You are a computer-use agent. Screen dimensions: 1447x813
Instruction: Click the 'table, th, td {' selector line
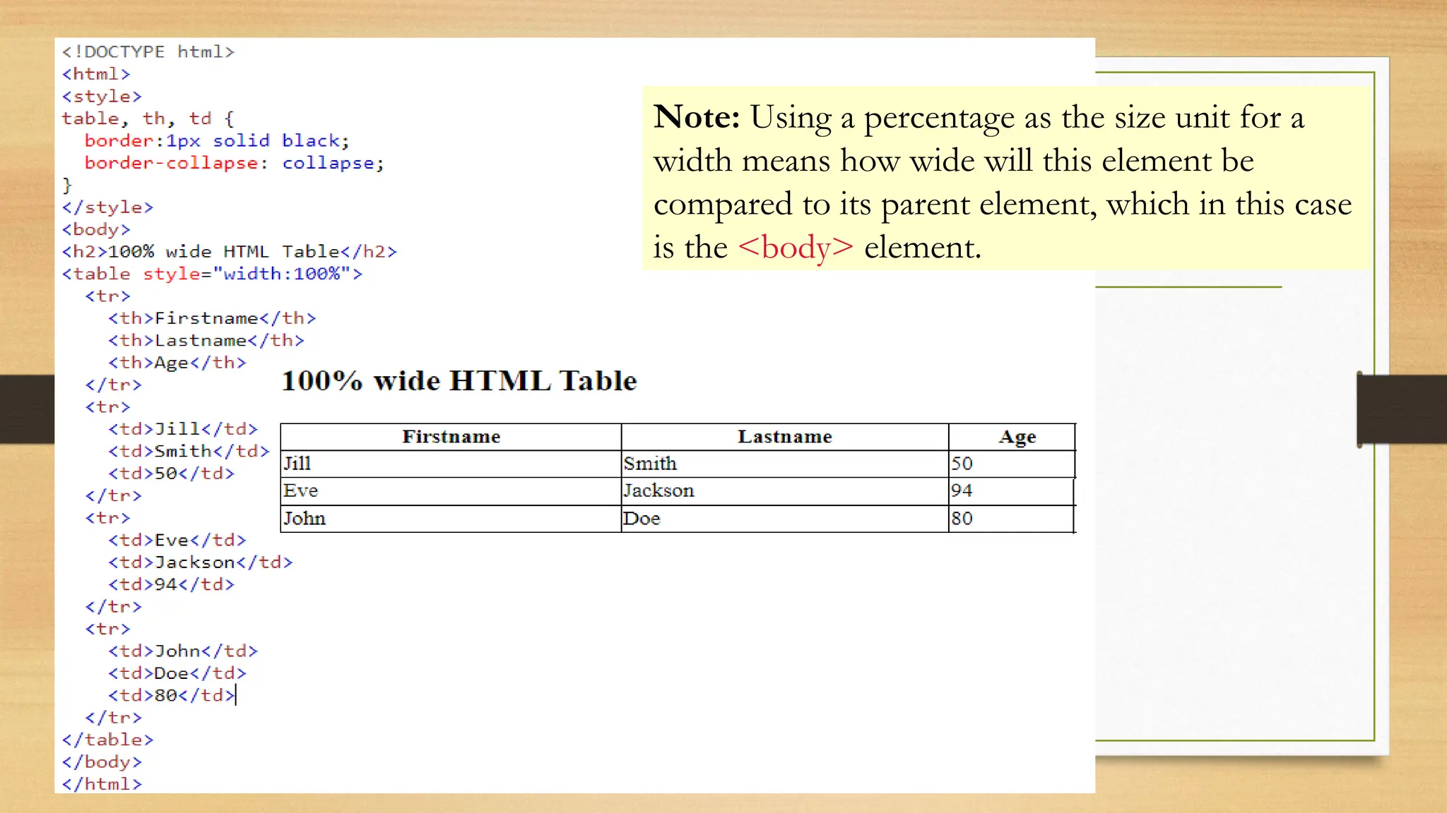148,119
